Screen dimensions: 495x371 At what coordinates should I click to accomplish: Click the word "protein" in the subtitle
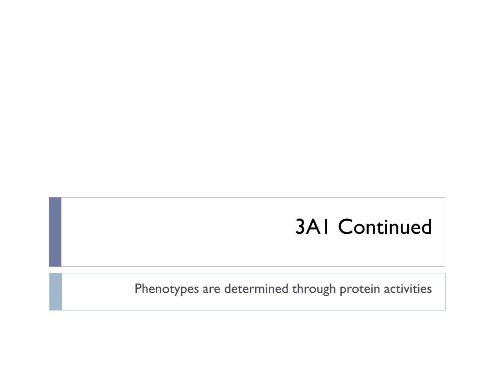coord(360,289)
